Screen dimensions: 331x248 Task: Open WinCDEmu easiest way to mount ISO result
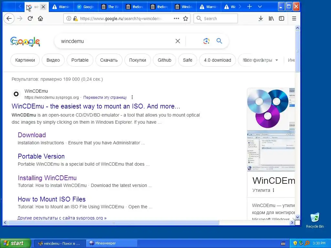[x=96, y=106]
